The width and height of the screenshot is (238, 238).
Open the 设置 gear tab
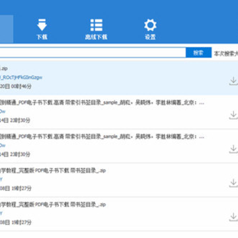(150, 29)
